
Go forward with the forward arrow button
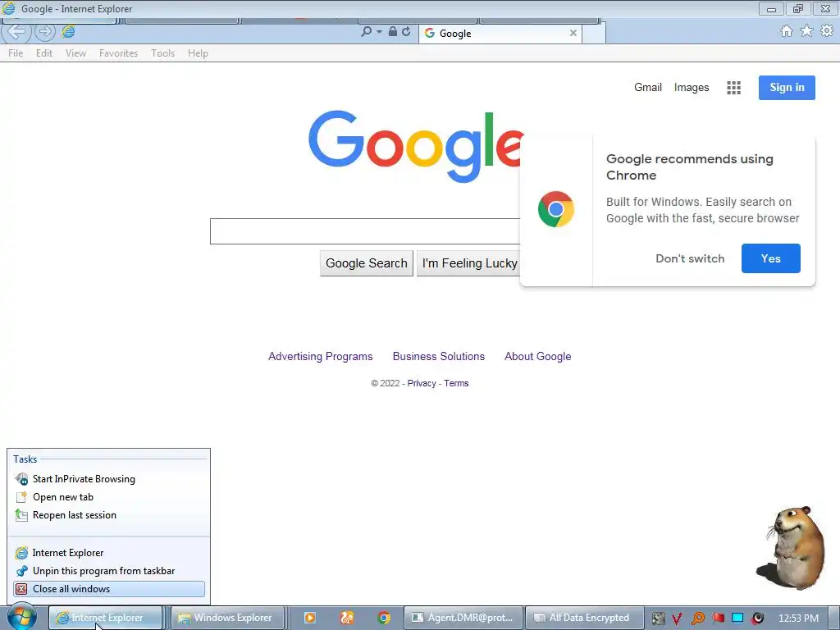(45, 32)
